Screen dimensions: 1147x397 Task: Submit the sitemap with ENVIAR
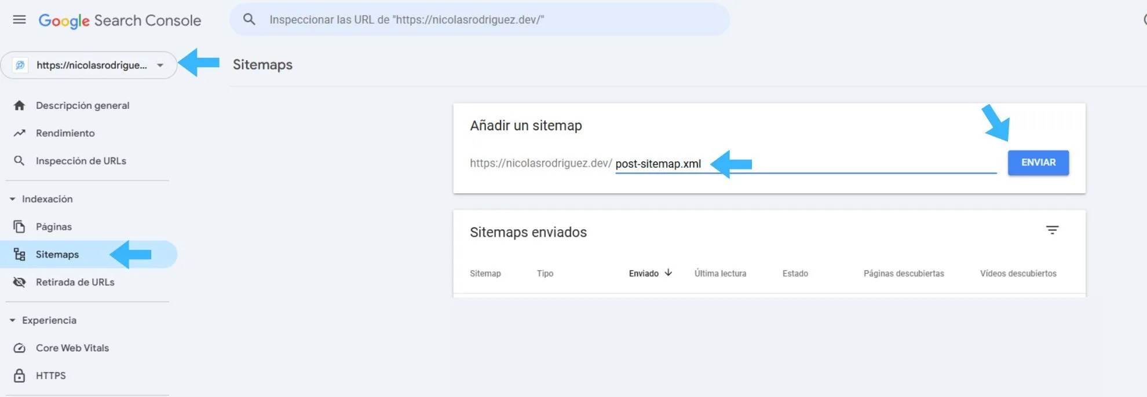[x=1038, y=163]
